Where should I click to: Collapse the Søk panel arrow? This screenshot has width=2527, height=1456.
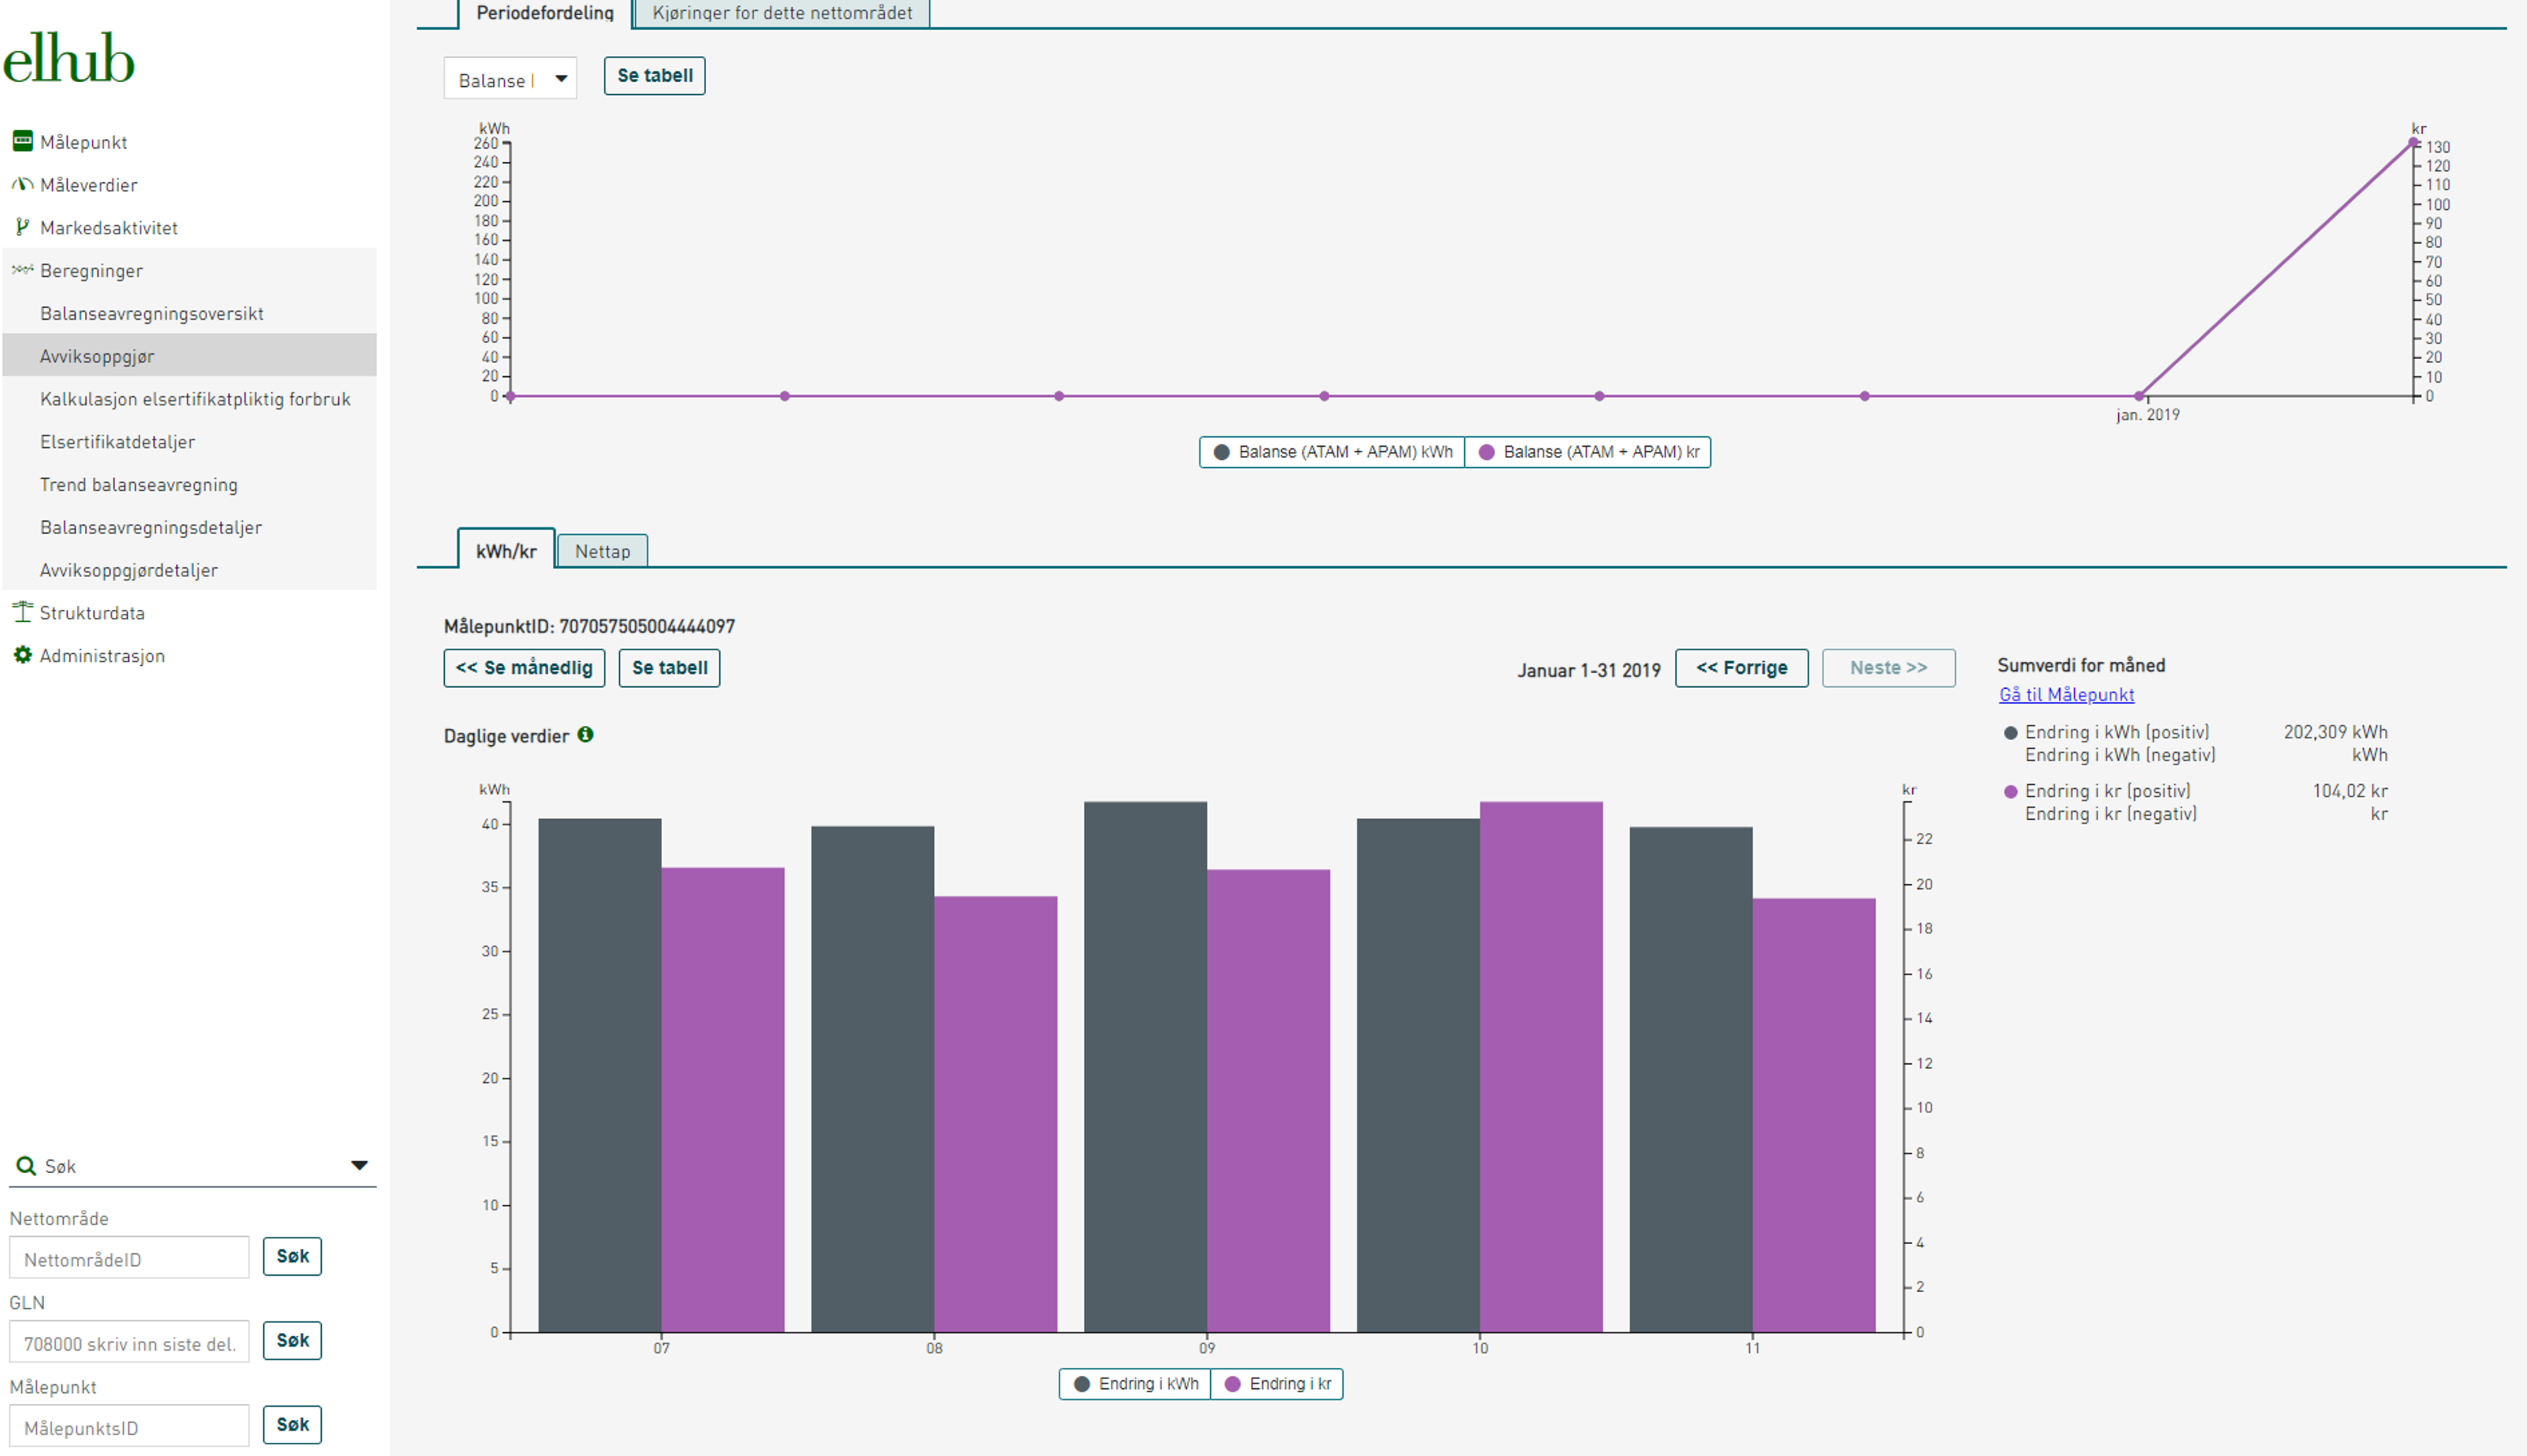pyautogui.click(x=359, y=1166)
